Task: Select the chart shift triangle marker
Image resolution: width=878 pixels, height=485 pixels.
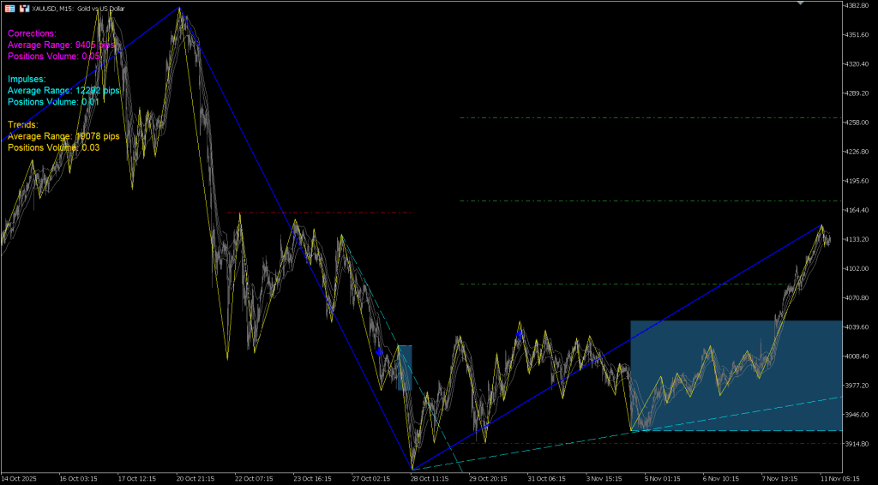Action: pos(800,3)
